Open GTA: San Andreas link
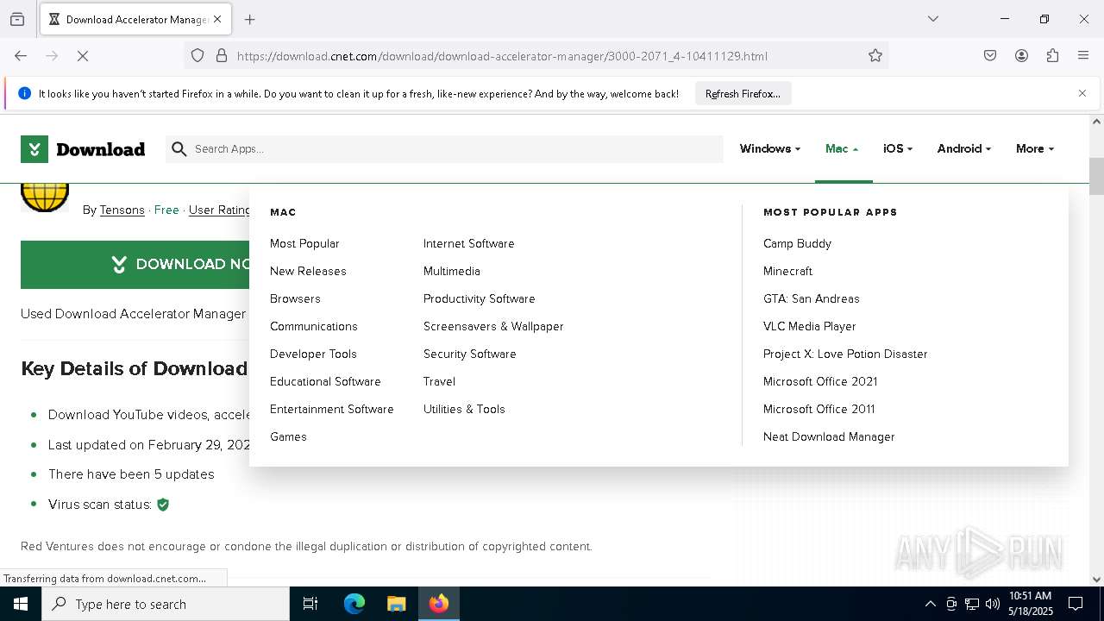 click(x=811, y=298)
